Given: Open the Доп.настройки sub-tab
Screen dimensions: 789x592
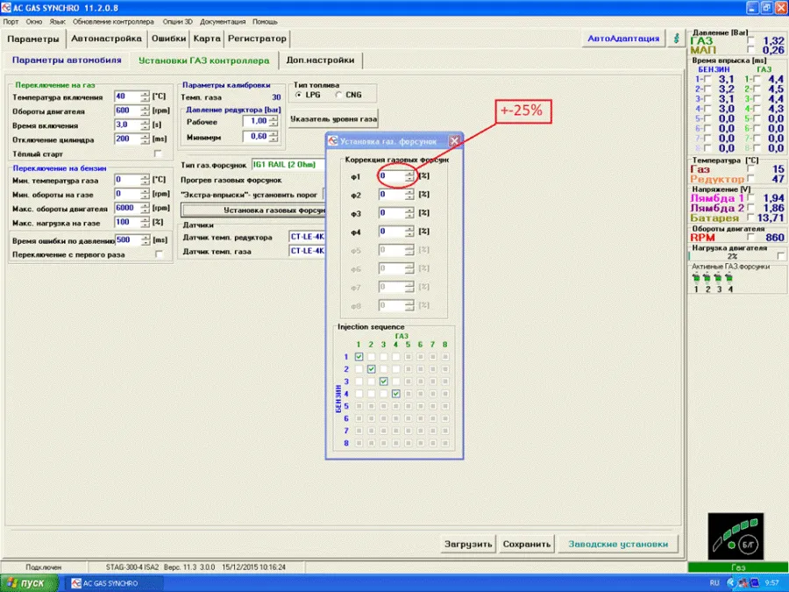Looking at the screenshot, I should [320, 61].
